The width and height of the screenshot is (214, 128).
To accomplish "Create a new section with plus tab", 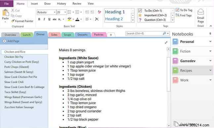I will [x=111, y=35].
